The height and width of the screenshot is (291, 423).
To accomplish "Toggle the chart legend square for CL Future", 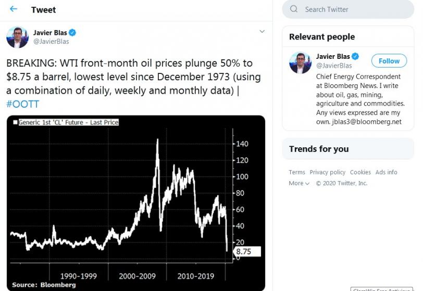I will [x=16, y=122].
